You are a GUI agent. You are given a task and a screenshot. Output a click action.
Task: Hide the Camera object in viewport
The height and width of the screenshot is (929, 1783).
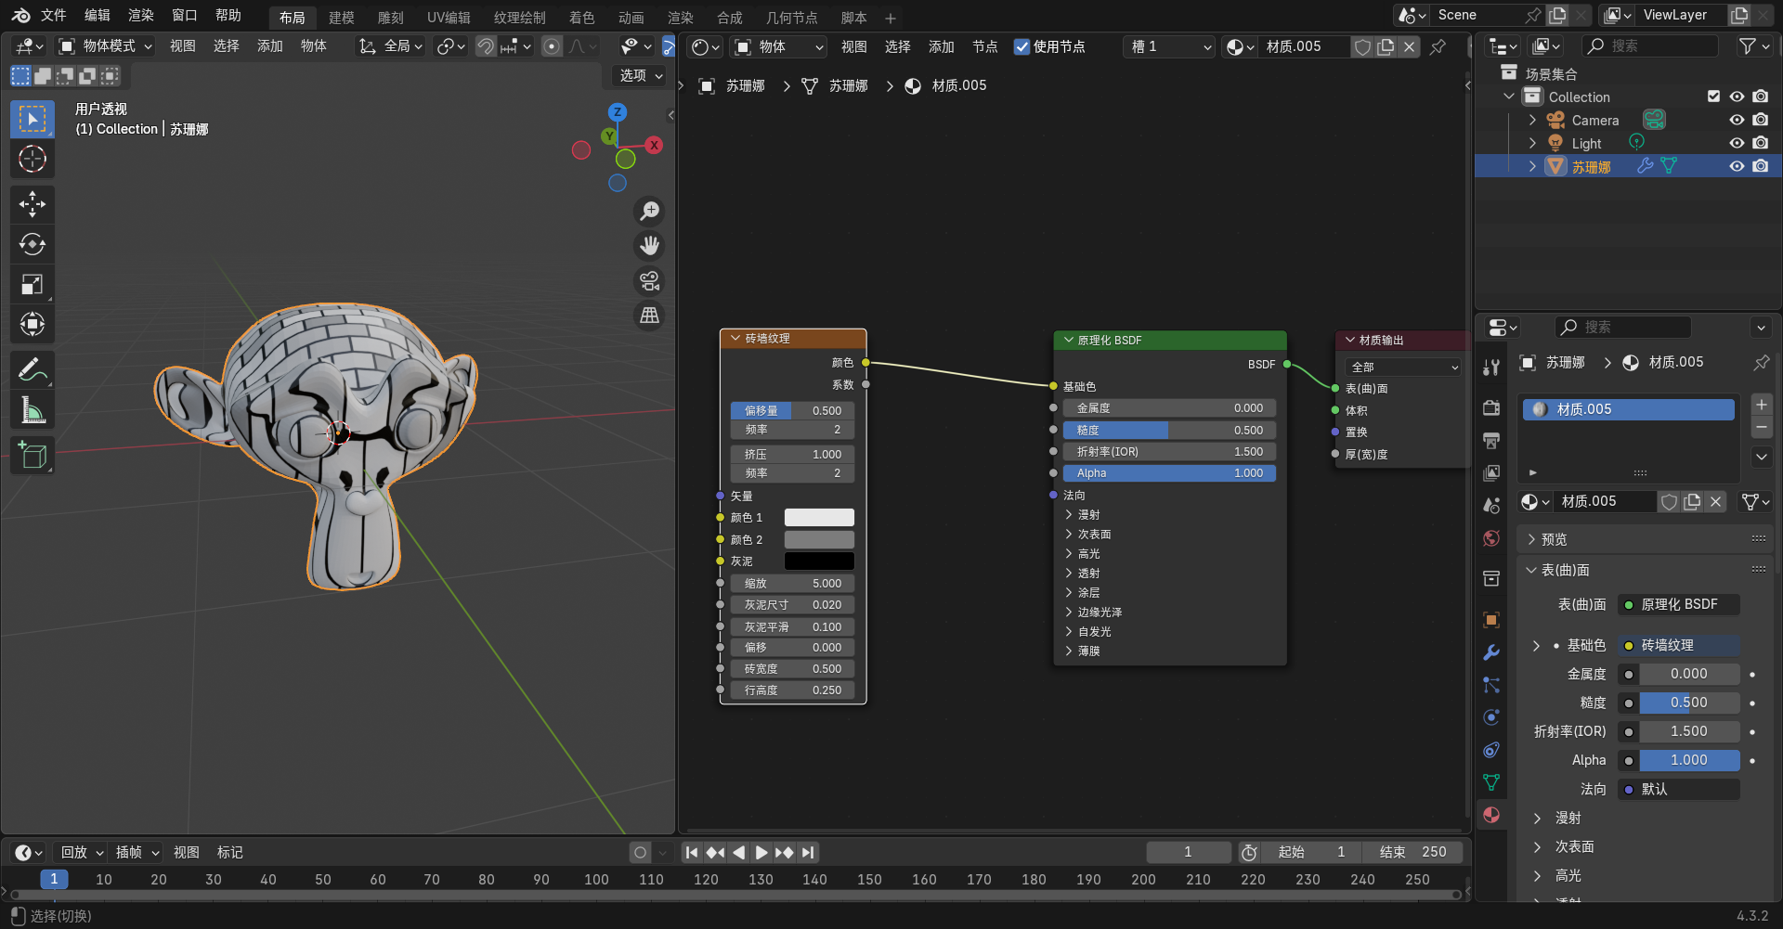(x=1737, y=120)
